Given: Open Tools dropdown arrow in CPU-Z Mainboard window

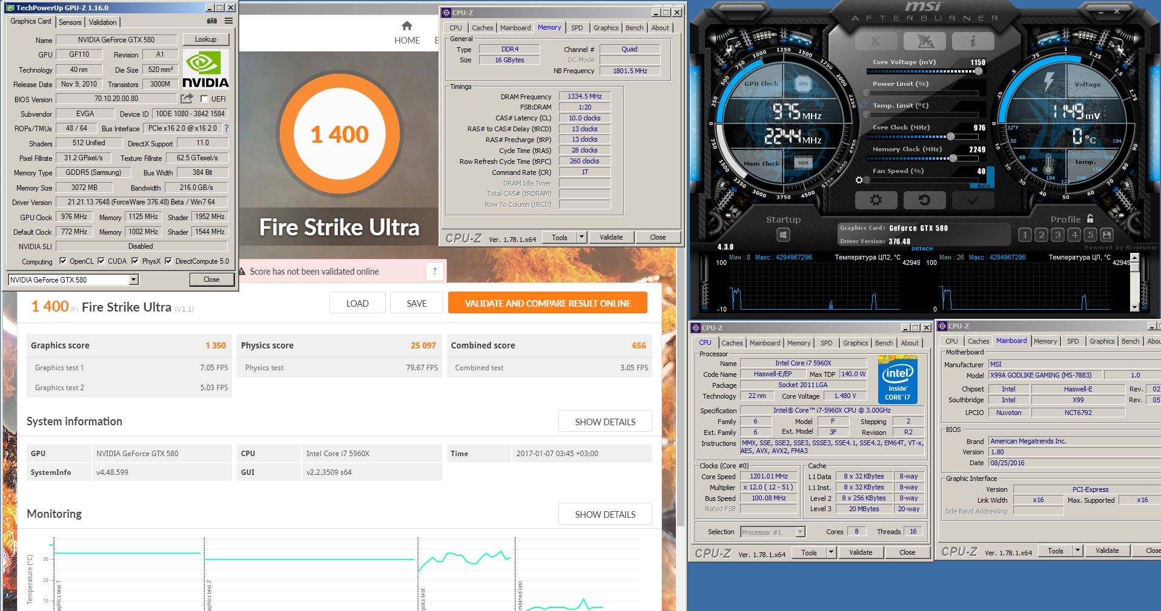Looking at the screenshot, I should 1078,551.
